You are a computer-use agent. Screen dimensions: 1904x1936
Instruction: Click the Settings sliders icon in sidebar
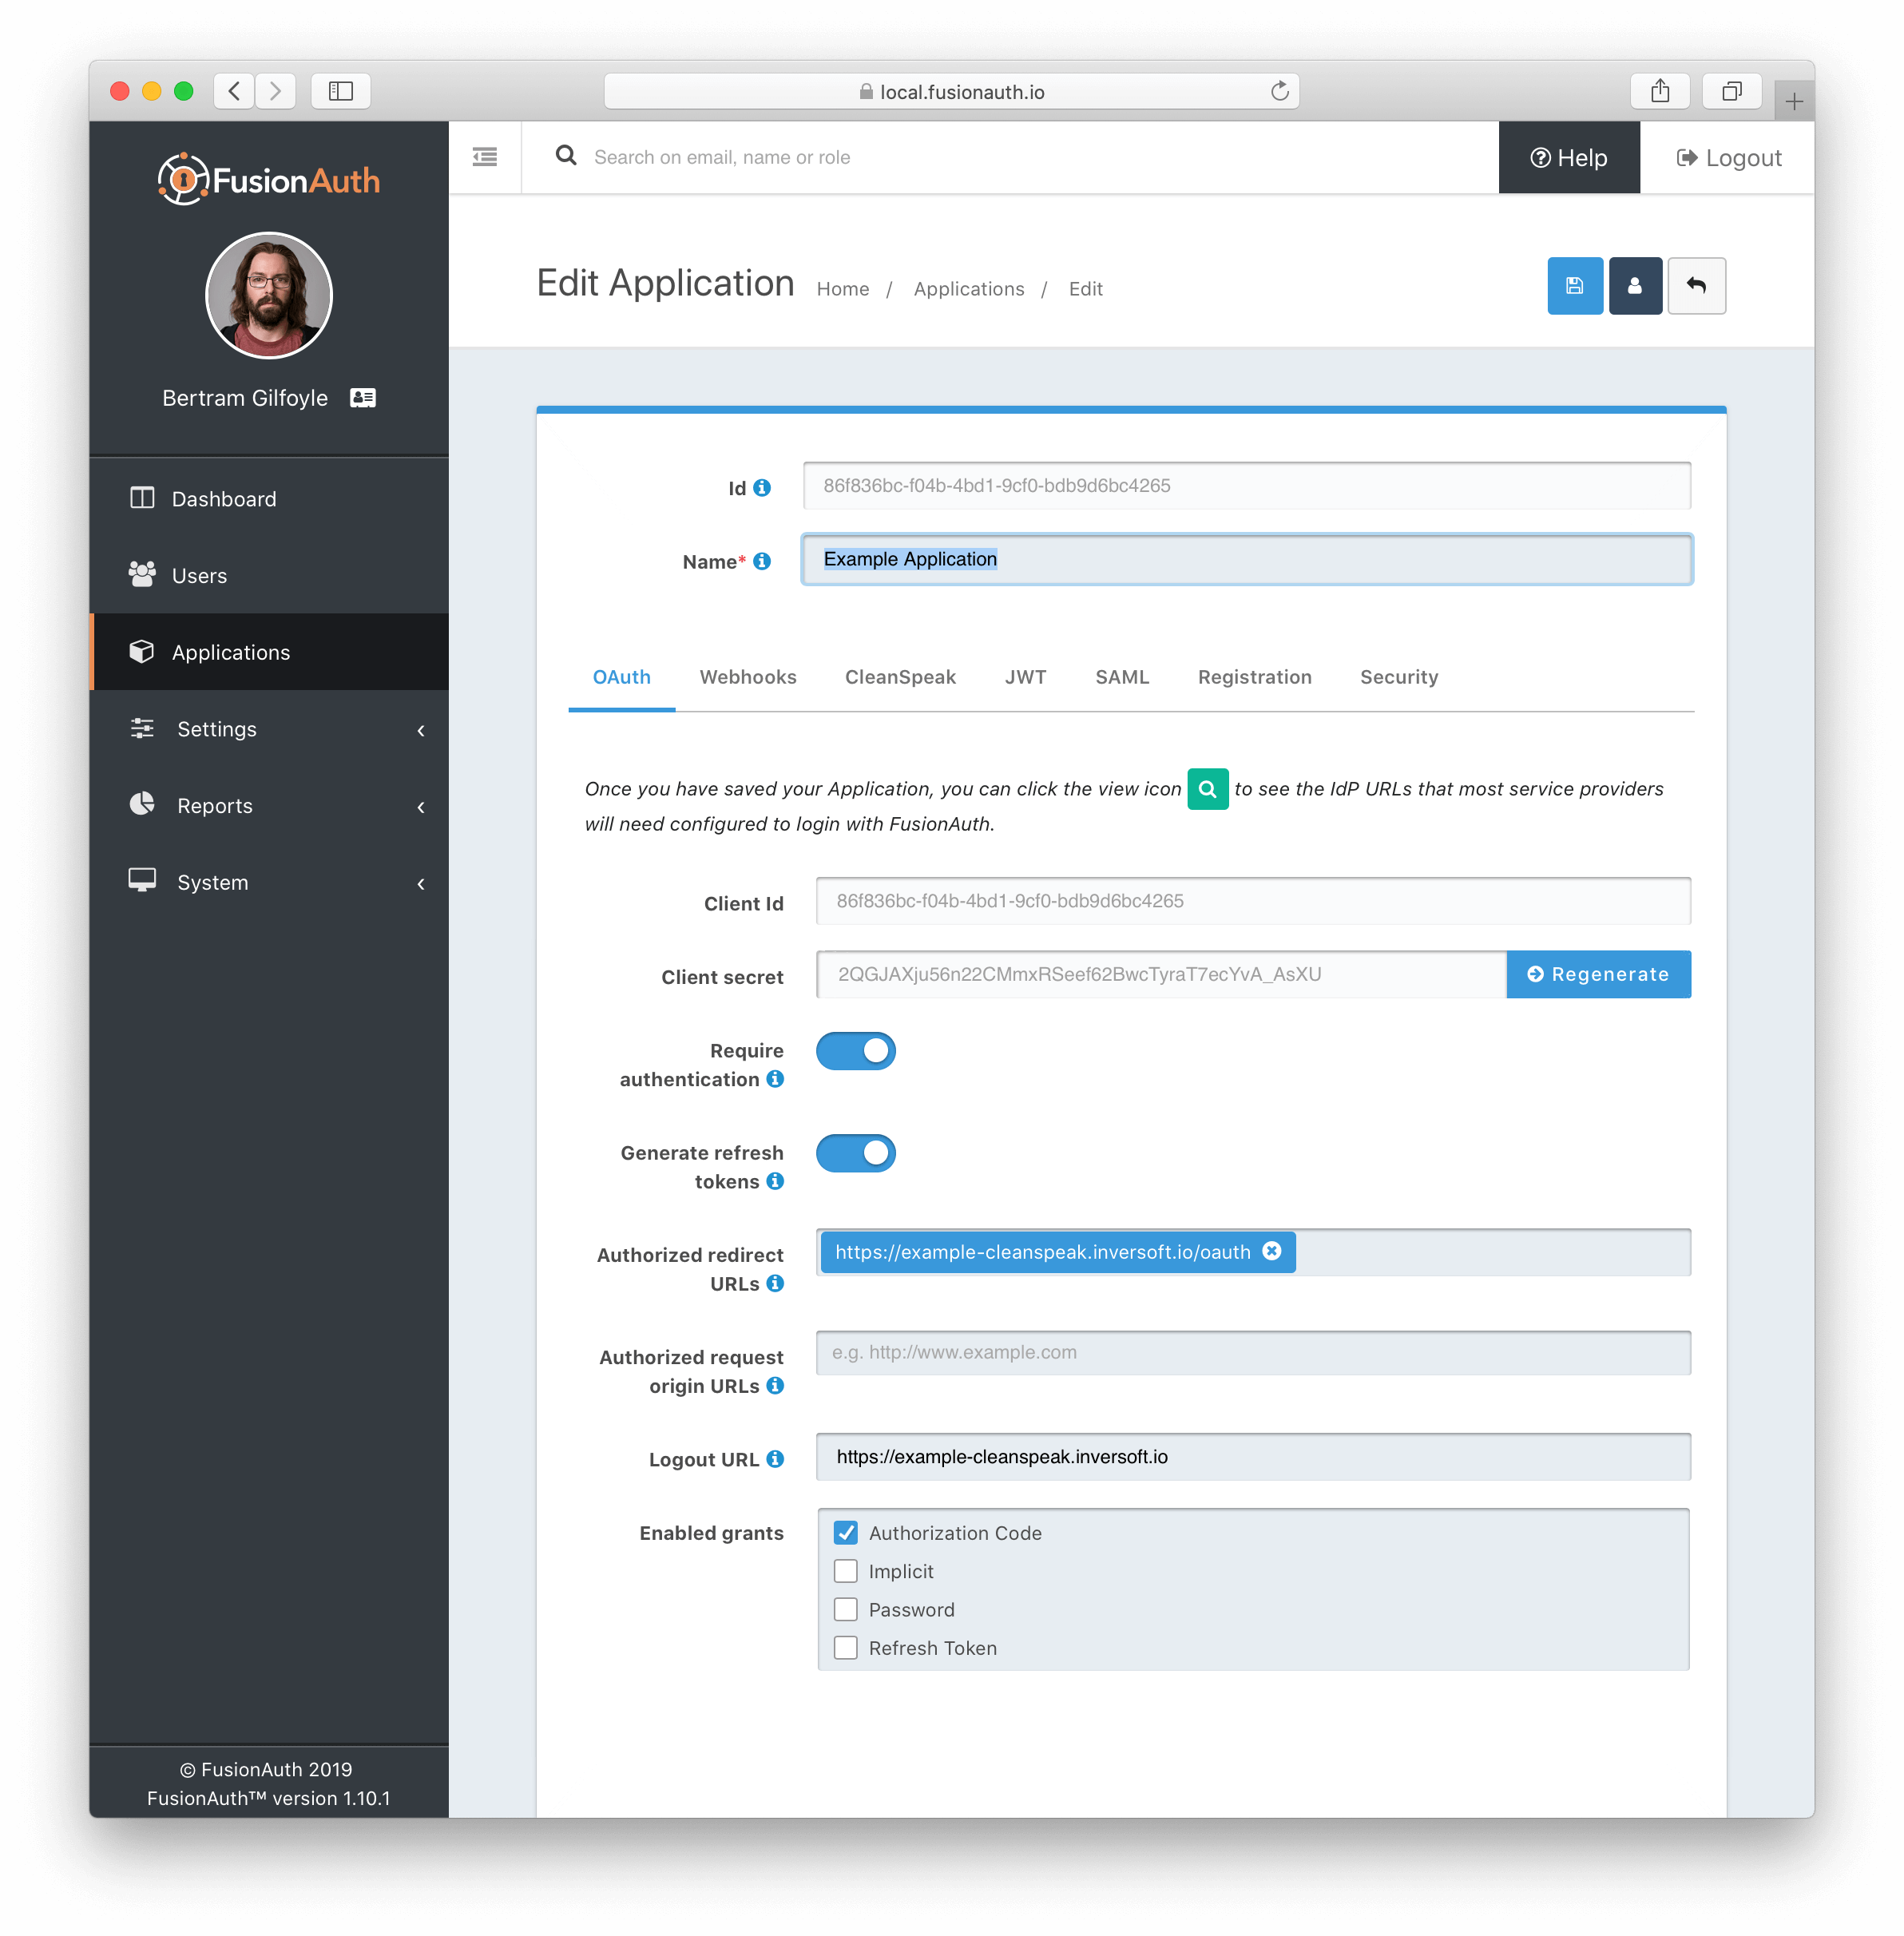click(142, 728)
